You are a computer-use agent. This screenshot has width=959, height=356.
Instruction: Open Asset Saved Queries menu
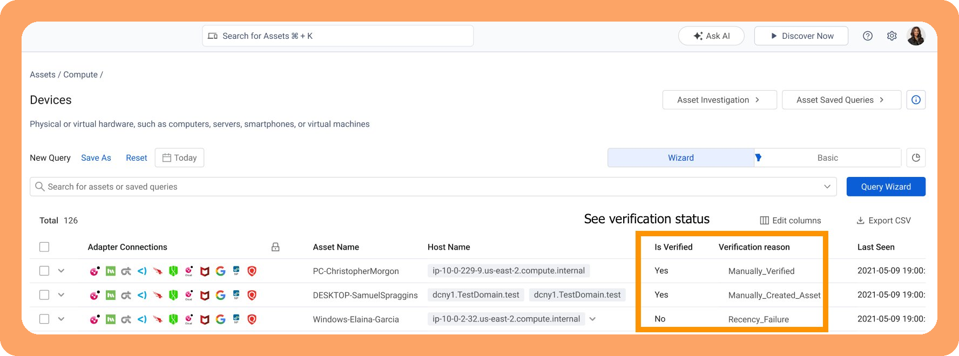pos(841,100)
